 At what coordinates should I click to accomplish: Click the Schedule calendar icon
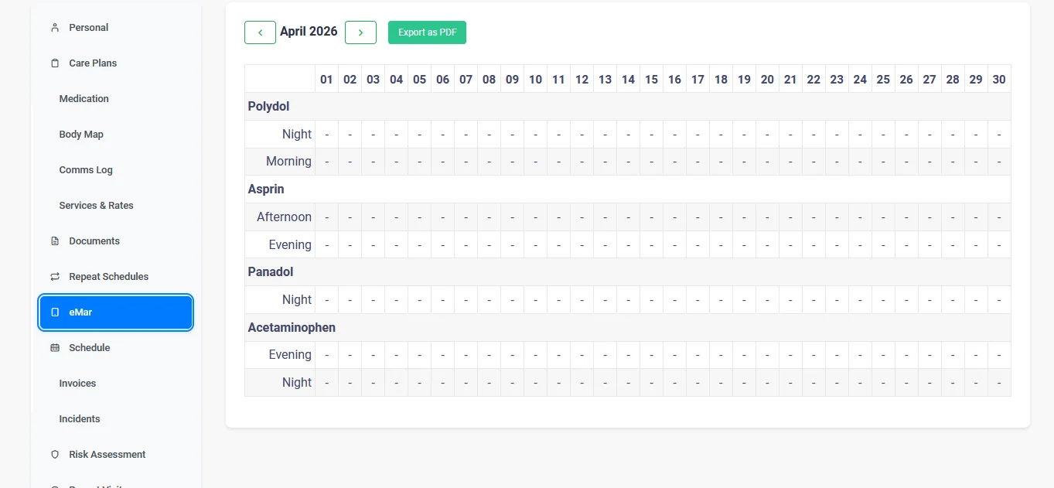[55, 348]
